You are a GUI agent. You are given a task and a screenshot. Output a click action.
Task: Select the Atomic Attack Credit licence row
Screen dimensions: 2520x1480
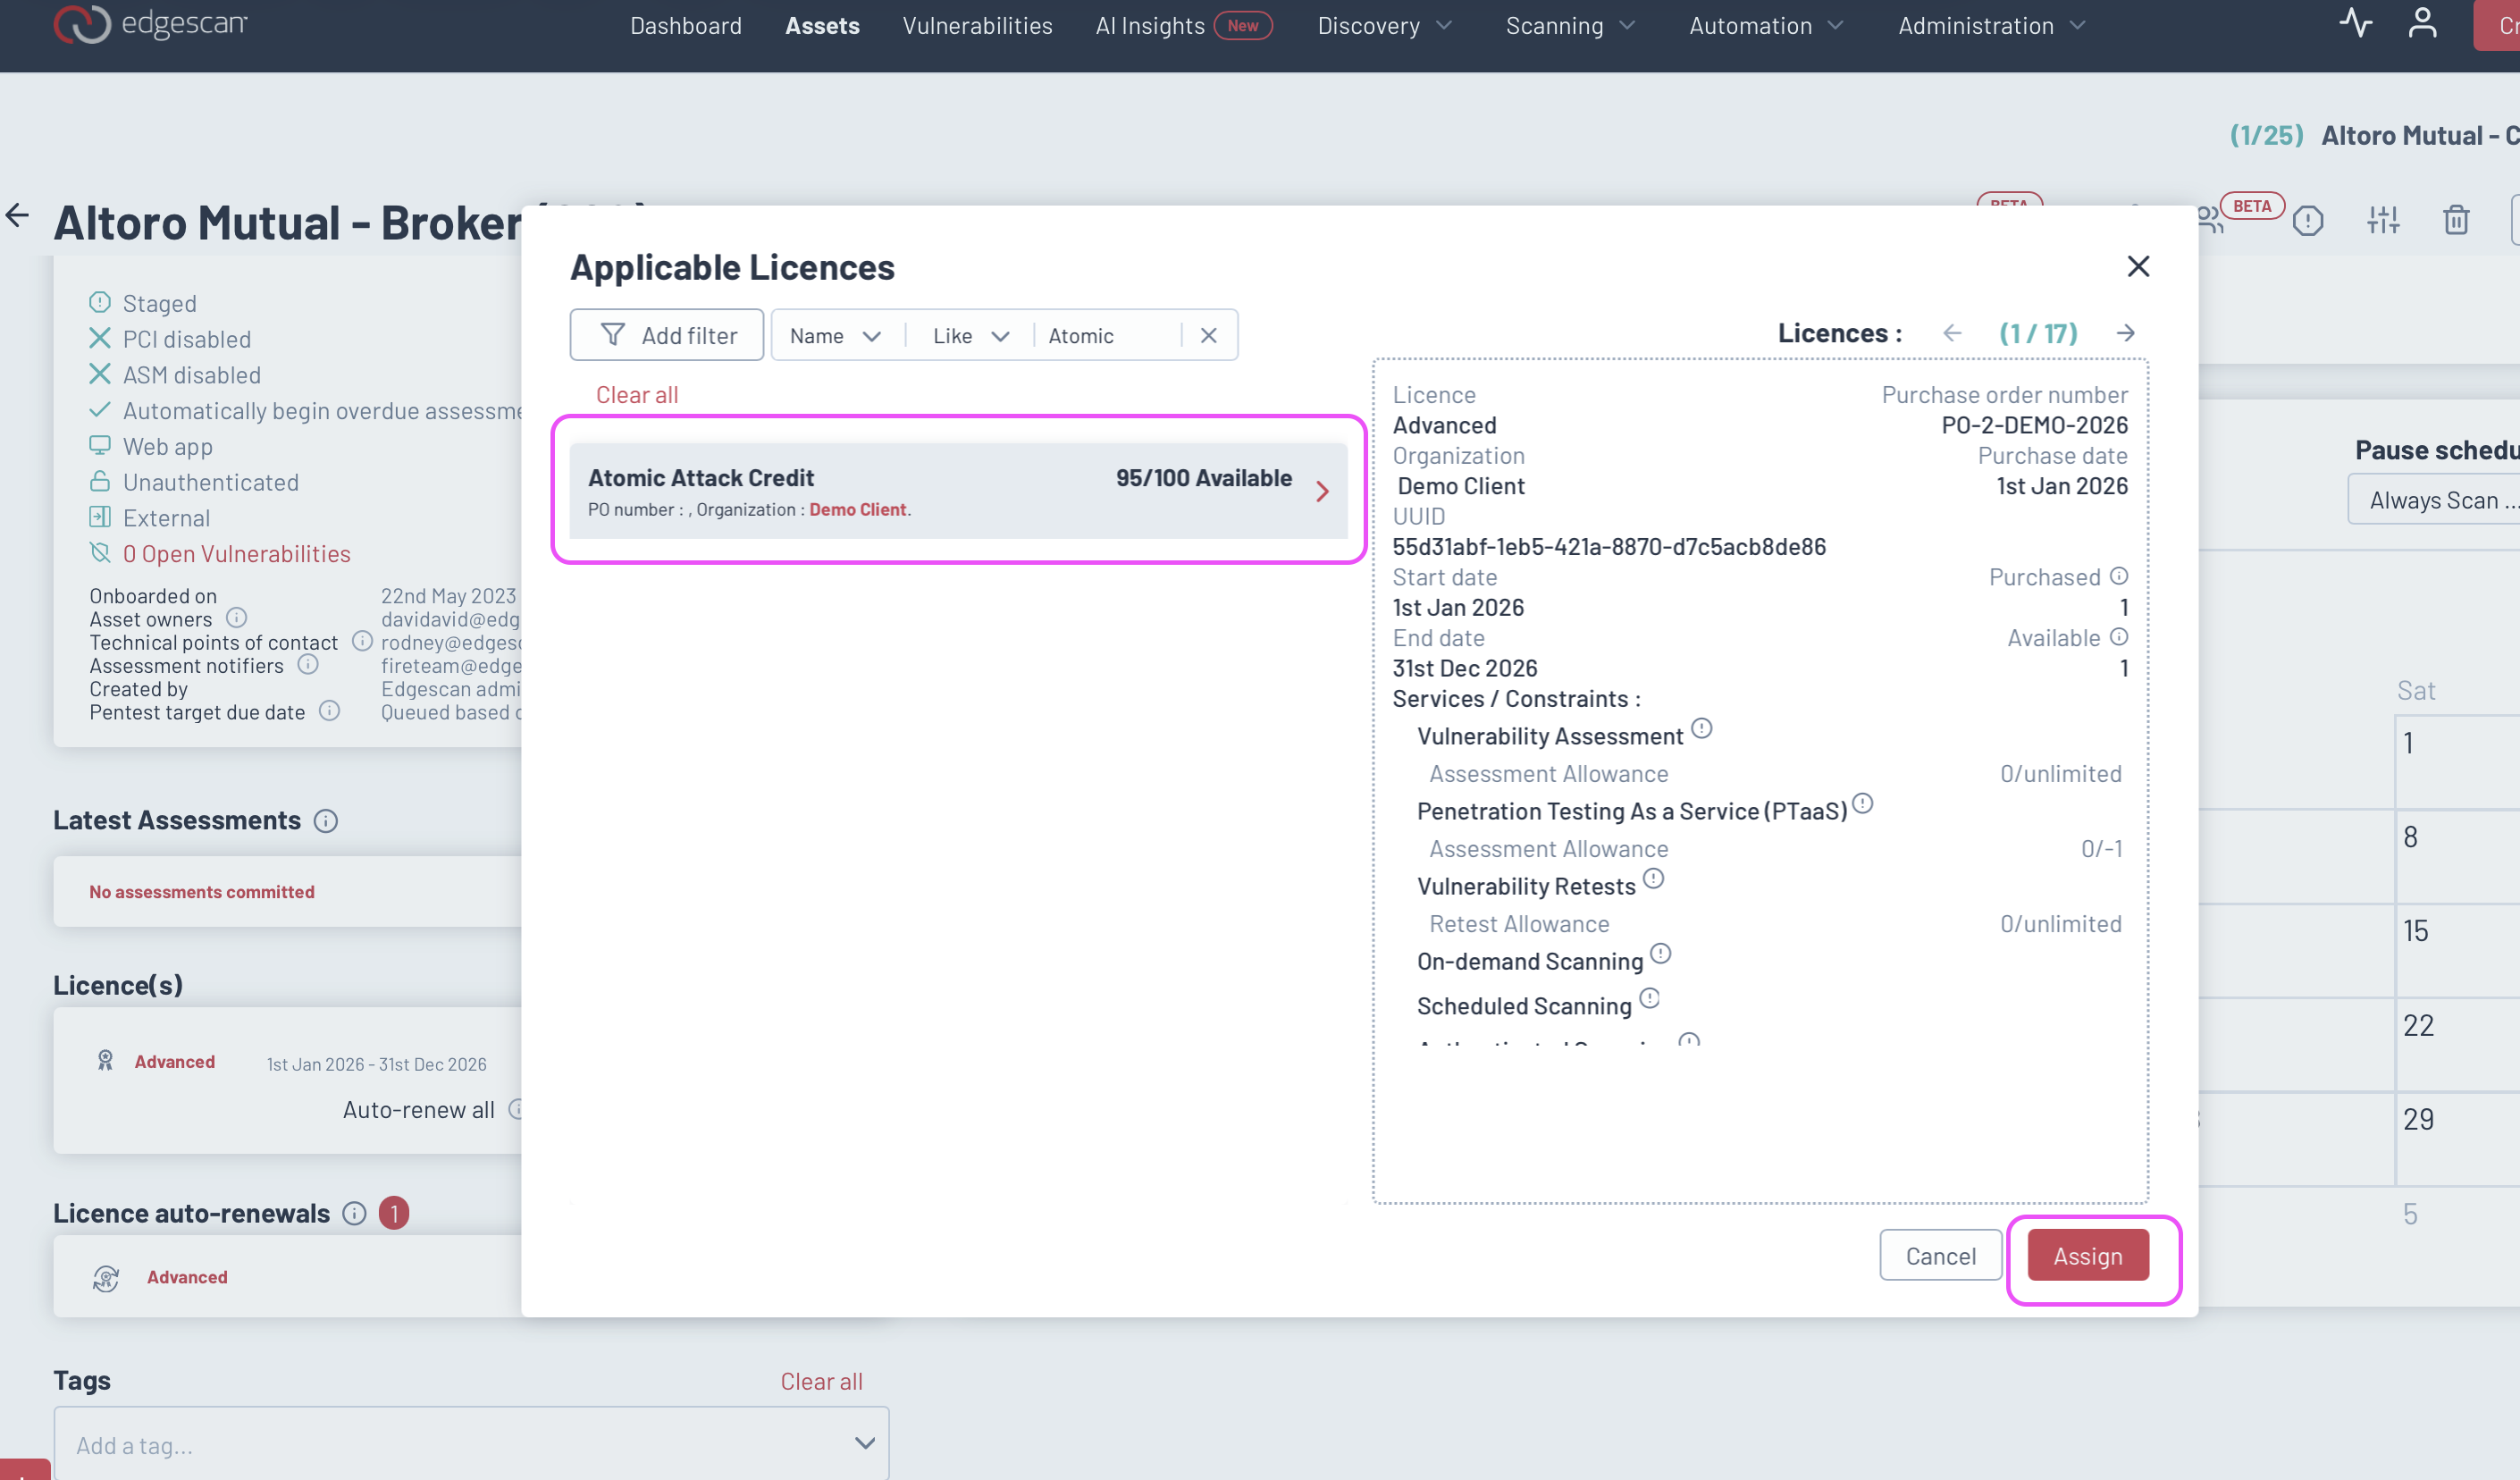pos(958,491)
